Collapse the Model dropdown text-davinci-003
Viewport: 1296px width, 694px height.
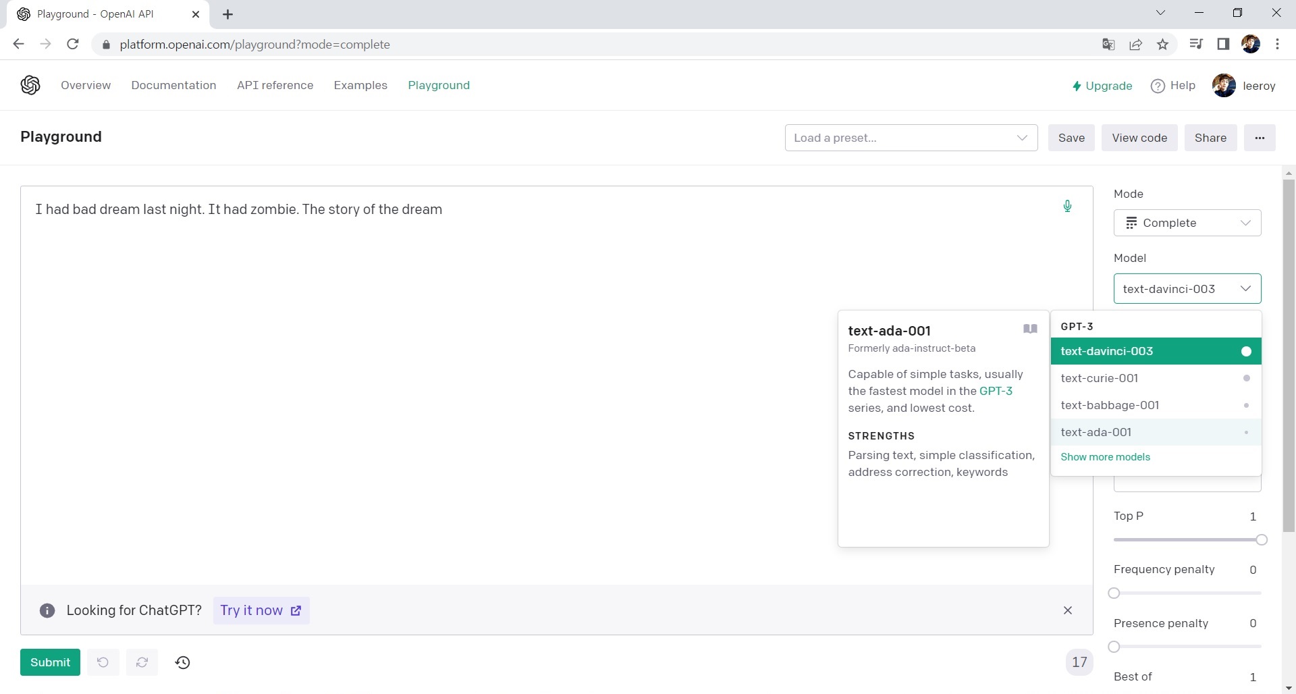1187,289
